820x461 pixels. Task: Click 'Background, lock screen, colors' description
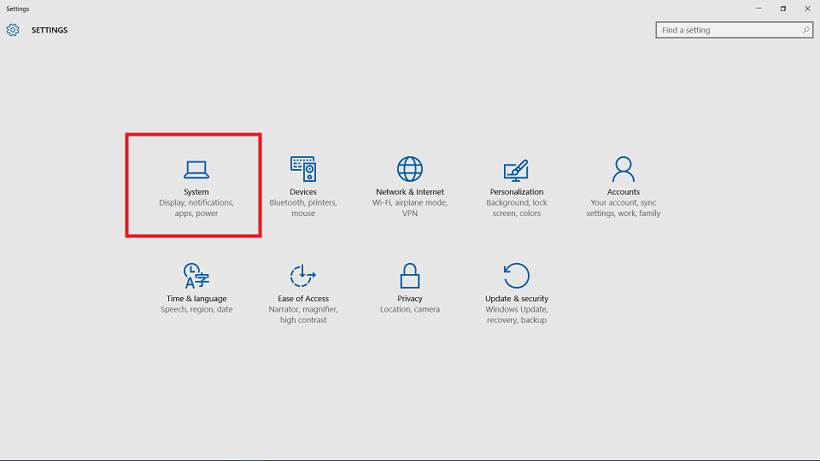point(516,208)
